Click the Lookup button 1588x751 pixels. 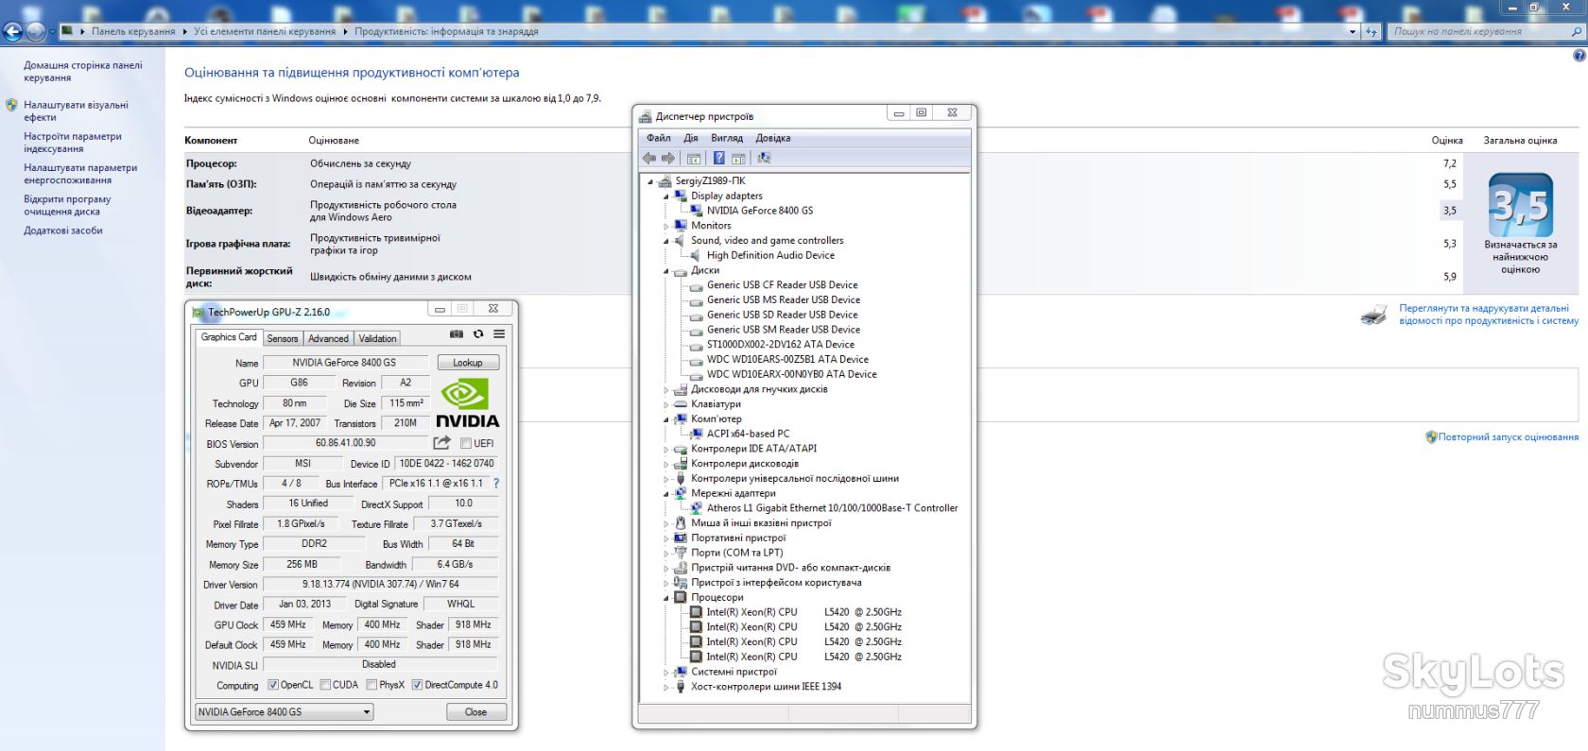(468, 363)
